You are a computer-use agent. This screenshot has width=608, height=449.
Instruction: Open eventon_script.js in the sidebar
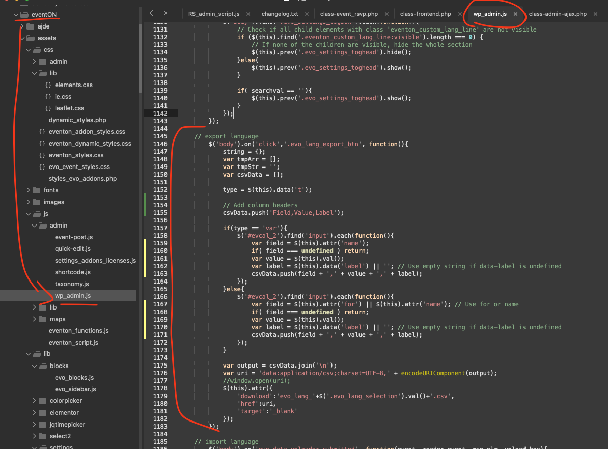pyautogui.click(x=73, y=343)
